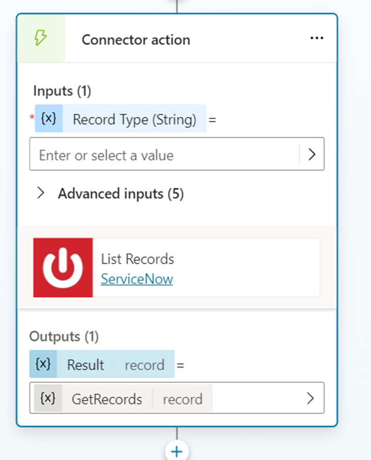The width and height of the screenshot is (371, 460).
Task: Open the value picker arrow in the input field
Action: click(312, 154)
